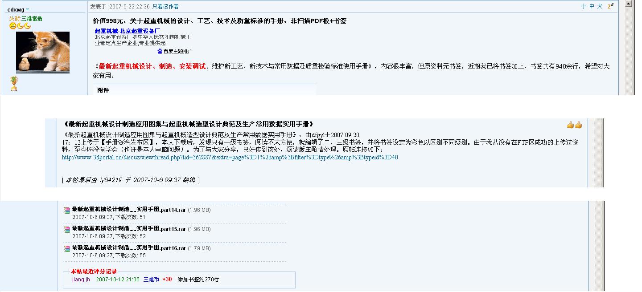Click the 发表于 2007-5-22 22:36 timestamp

[120, 7]
